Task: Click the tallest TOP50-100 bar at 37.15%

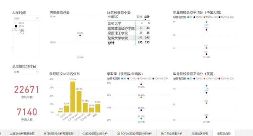Action: point(73,97)
